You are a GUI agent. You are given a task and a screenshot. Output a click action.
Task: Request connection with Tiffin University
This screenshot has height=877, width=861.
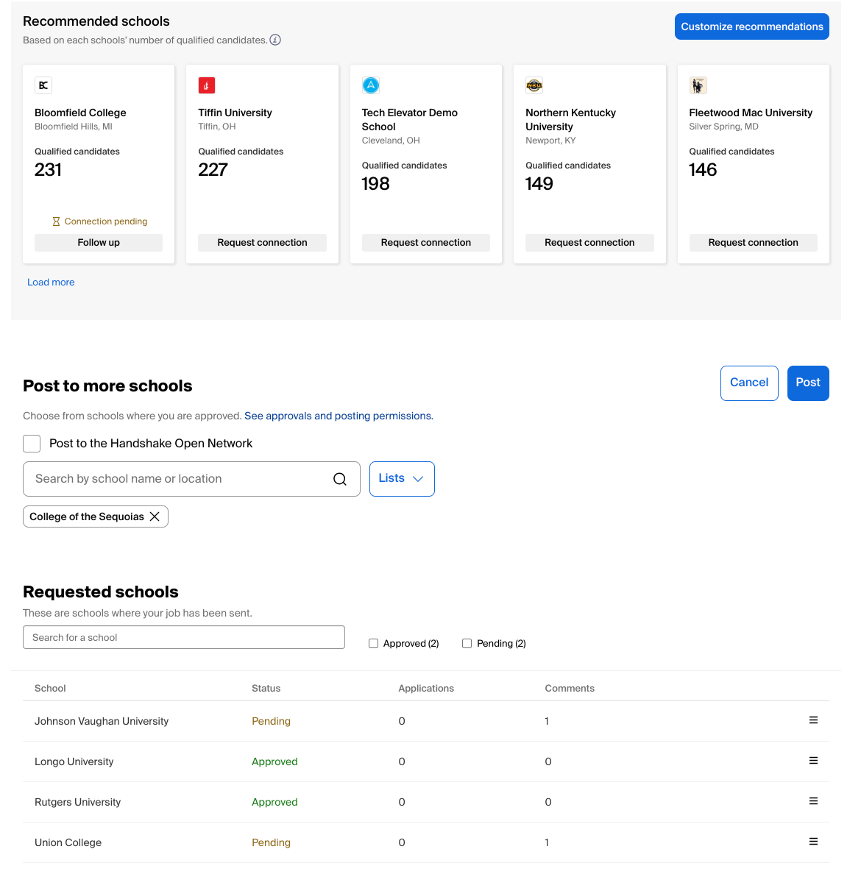262,243
